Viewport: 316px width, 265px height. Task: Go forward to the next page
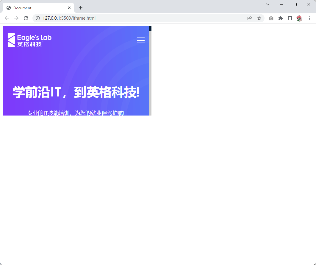click(x=16, y=18)
